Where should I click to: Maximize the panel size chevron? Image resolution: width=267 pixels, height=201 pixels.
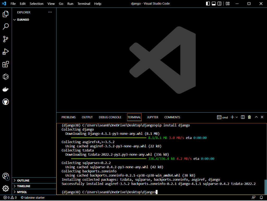click(x=256, y=117)
